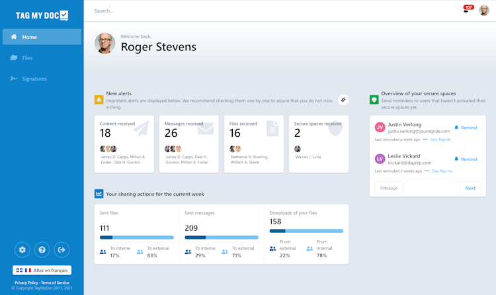Open the Privacy Policy link
The height and width of the screenshot is (295, 496).
point(26,282)
